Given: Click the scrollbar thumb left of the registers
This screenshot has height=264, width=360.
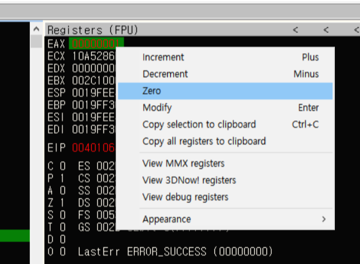Looking at the screenshot, I should click(x=36, y=42).
